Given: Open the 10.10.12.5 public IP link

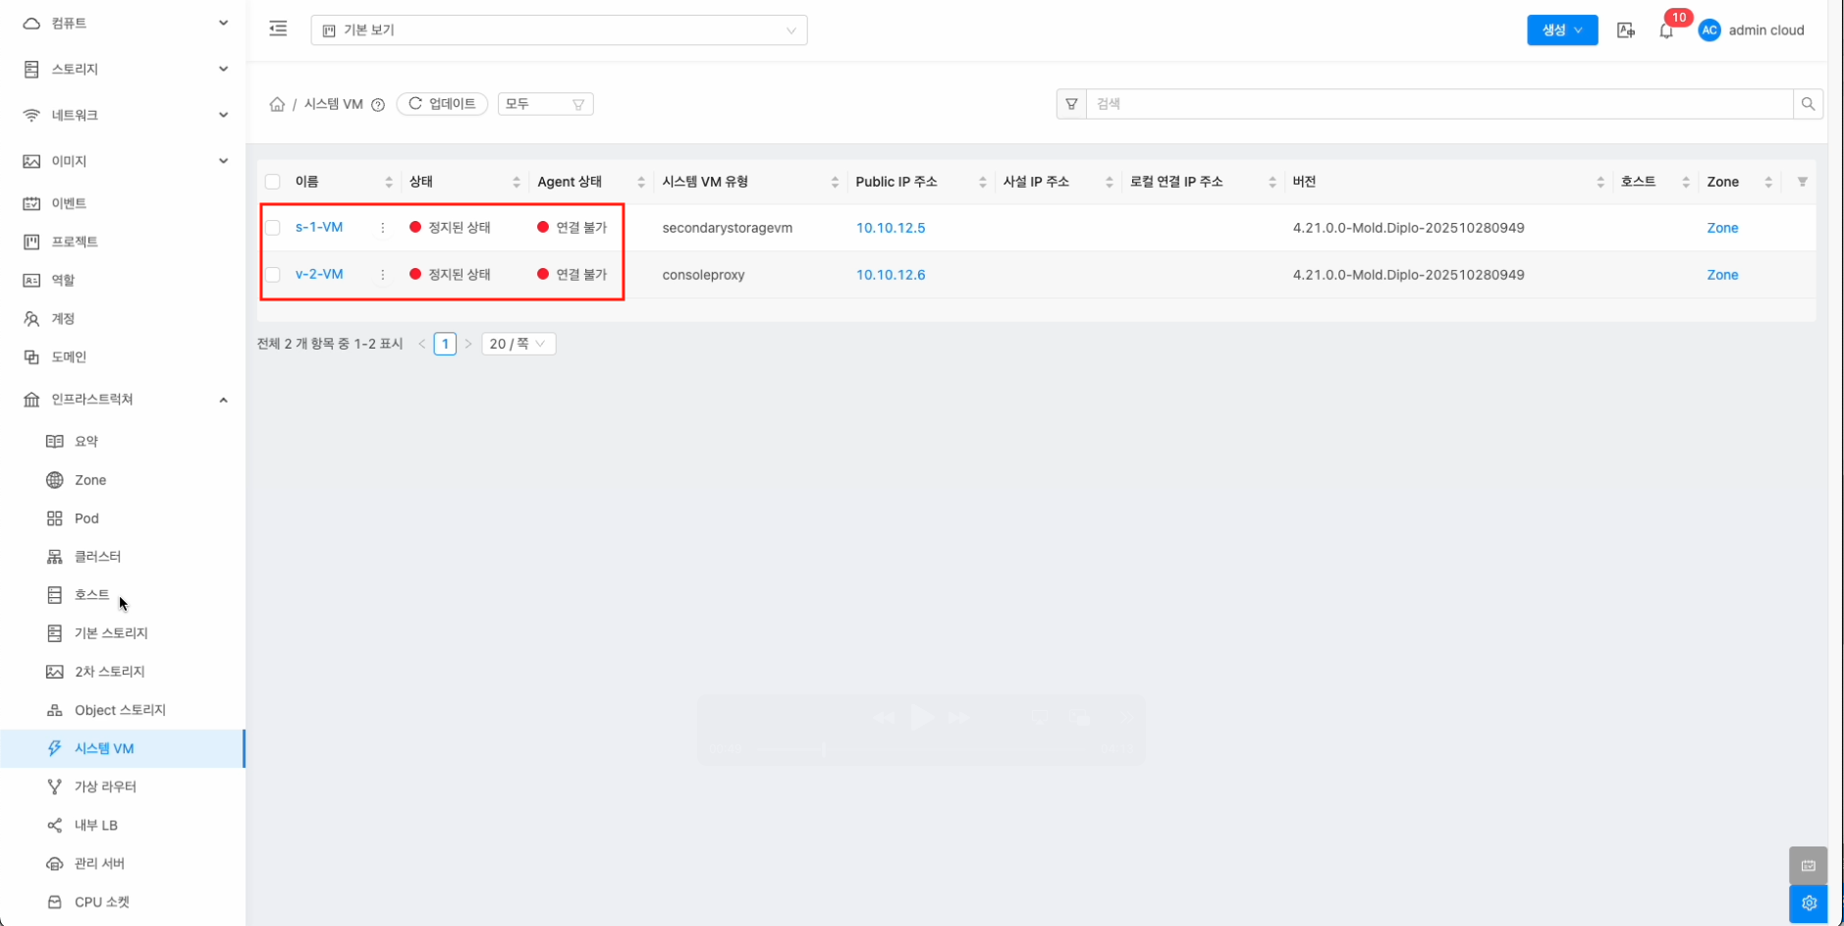Looking at the screenshot, I should click(x=890, y=228).
